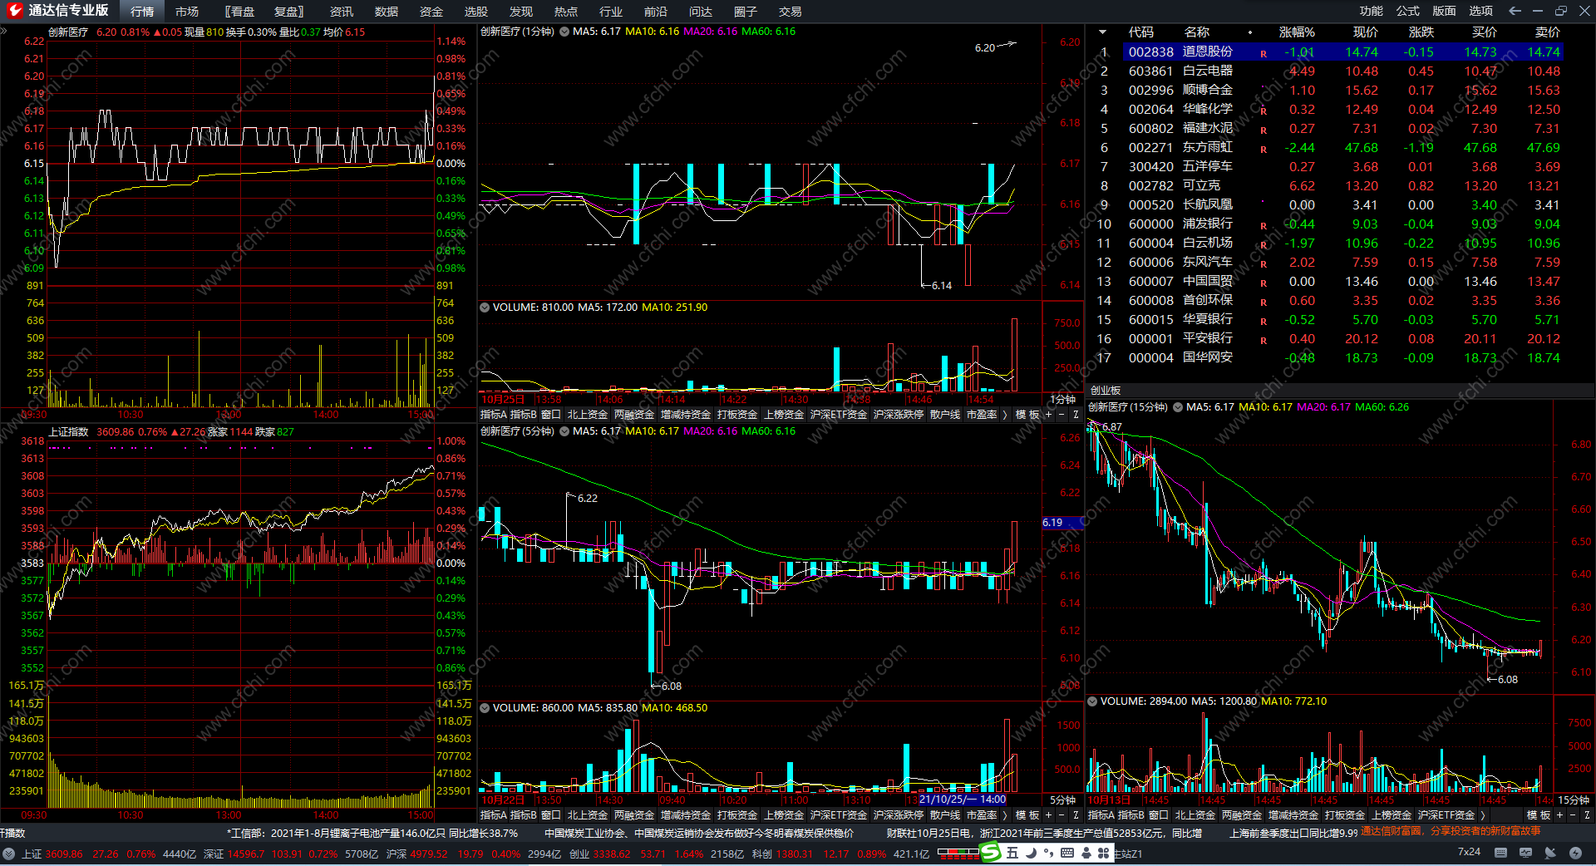Open soft keyboard icon in input bar
The height and width of the screenshot is (866, 1596).
point(1067,853)
